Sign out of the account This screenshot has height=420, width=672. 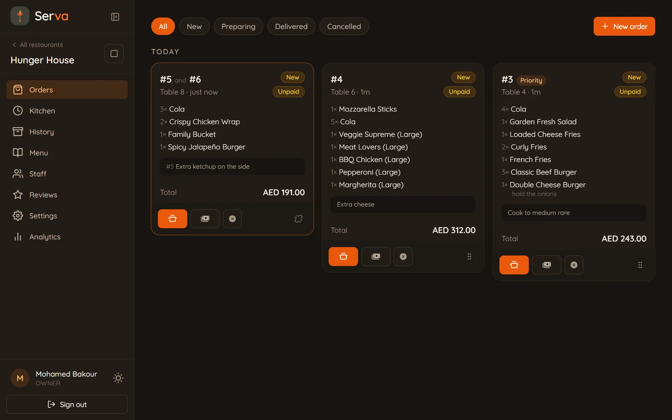coord(67,404)
